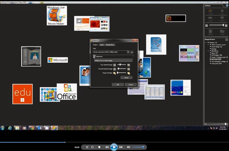Click high-overlap icon right of Image Overlap slider

coord(129,73)
